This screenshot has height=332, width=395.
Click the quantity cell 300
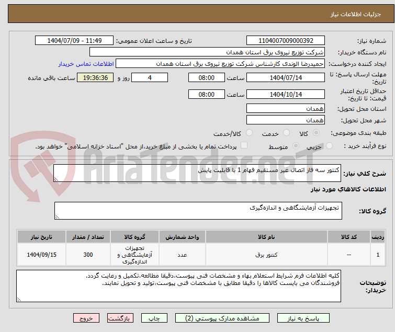[x=88, y=255]
